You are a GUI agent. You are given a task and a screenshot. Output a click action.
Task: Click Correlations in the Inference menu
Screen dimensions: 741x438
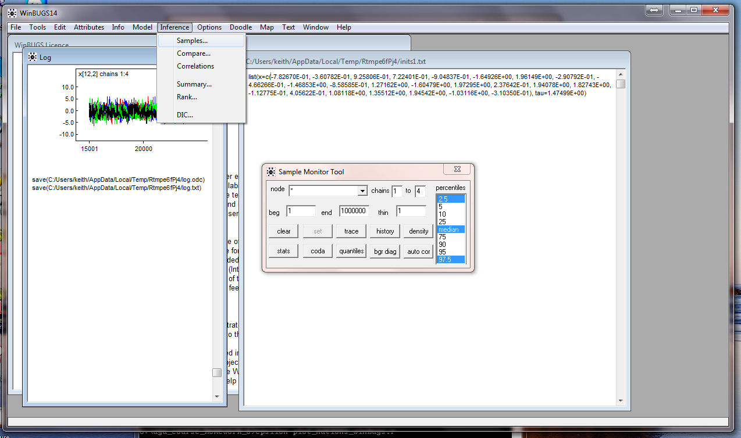coord(195,66)
